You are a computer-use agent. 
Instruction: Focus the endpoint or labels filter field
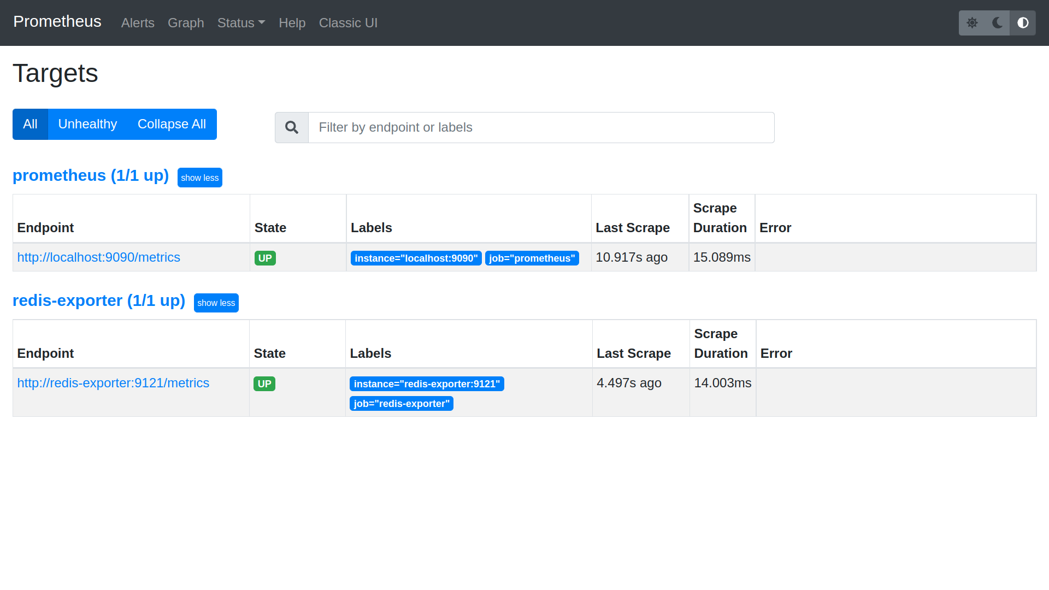[x=541, y=127]
